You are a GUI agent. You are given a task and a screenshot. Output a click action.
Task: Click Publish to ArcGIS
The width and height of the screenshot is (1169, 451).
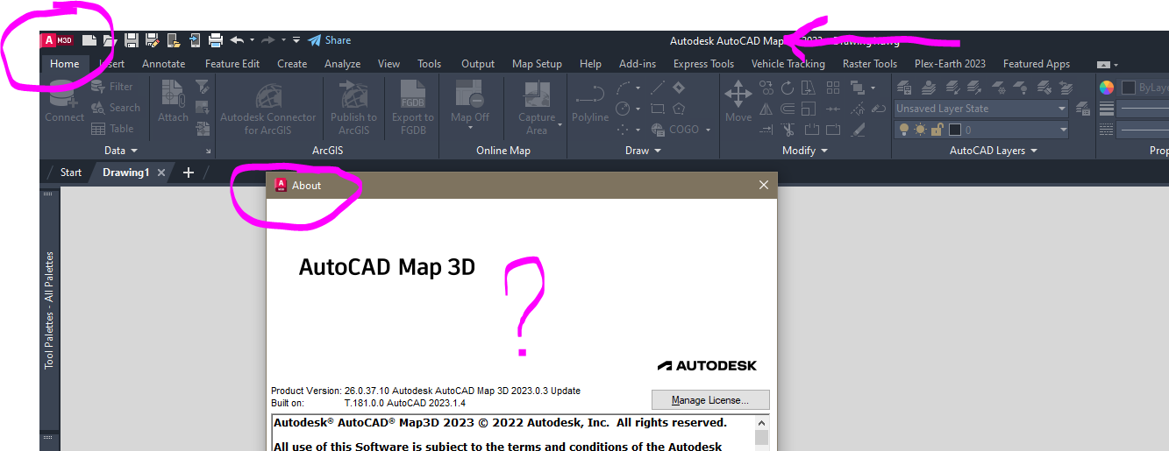353,107
